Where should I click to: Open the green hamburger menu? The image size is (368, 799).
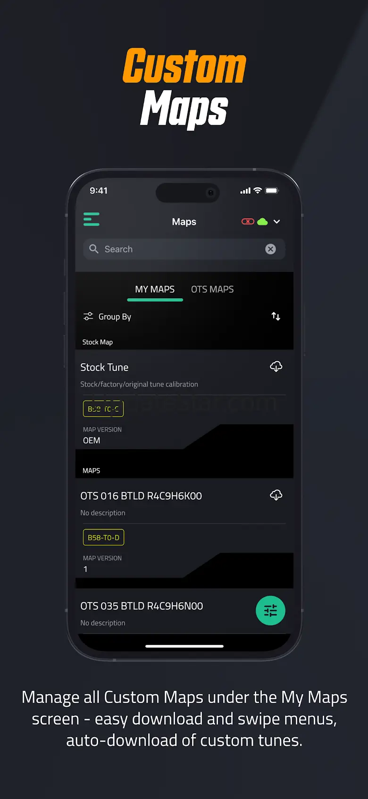coord(92,219)
